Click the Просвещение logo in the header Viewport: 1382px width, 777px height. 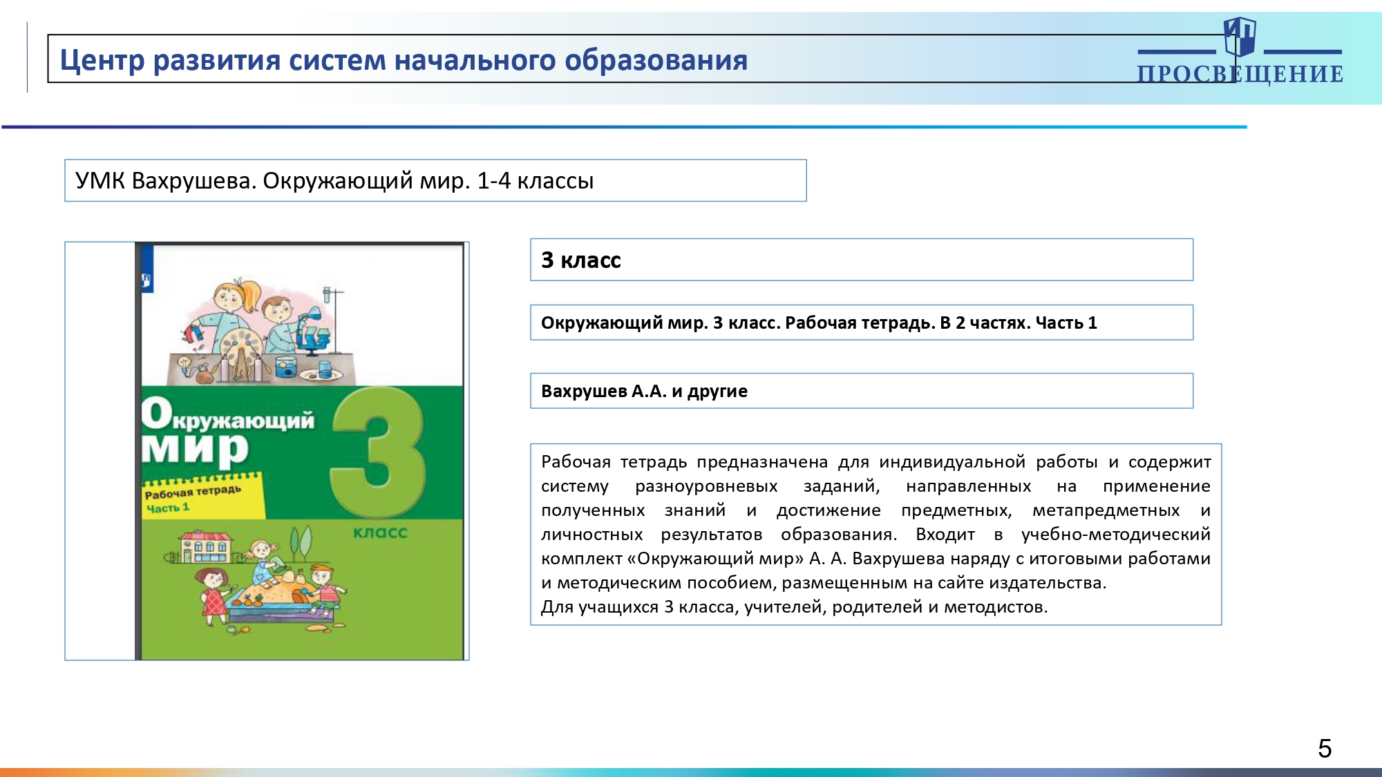(x=1240, y=52)
